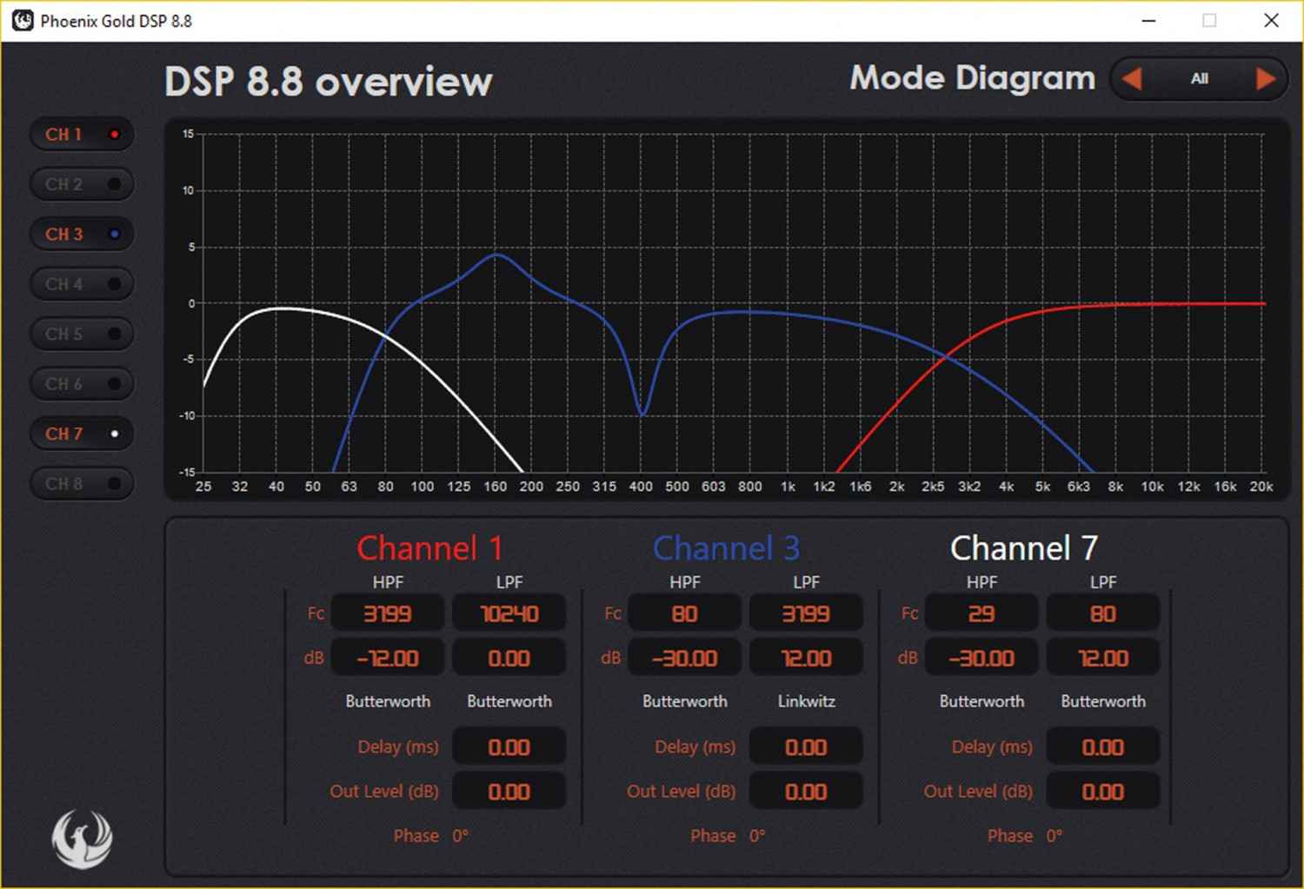Viewport: 1304px width, 889px height.
Task: Click the left orange arrow in Mode Diagram
Action: [1132, 79]
